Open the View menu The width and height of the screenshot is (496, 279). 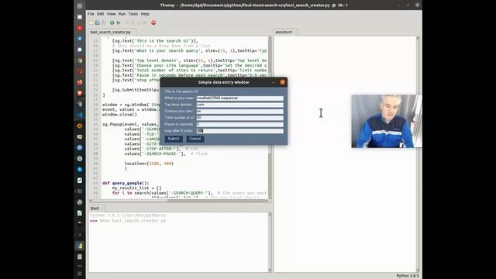(x=111, y=14)
